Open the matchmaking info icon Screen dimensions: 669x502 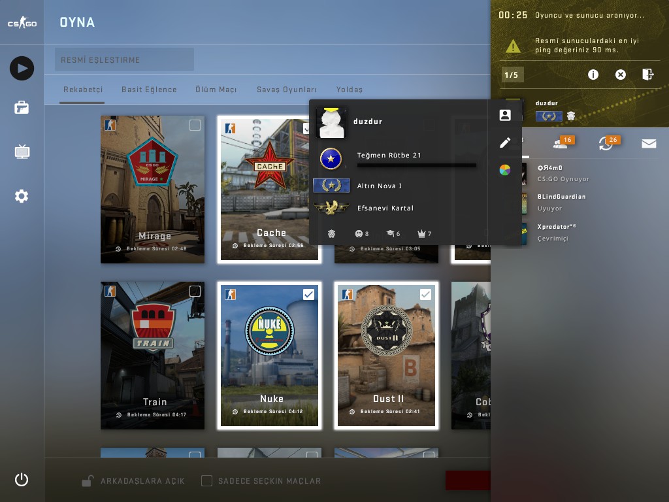tap(593, 75)
